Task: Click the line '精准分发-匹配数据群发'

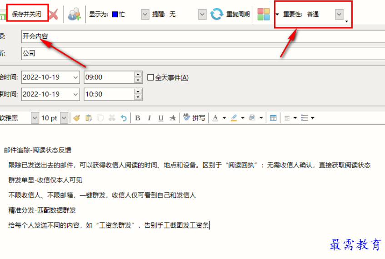Action: (x=42, y=210)
